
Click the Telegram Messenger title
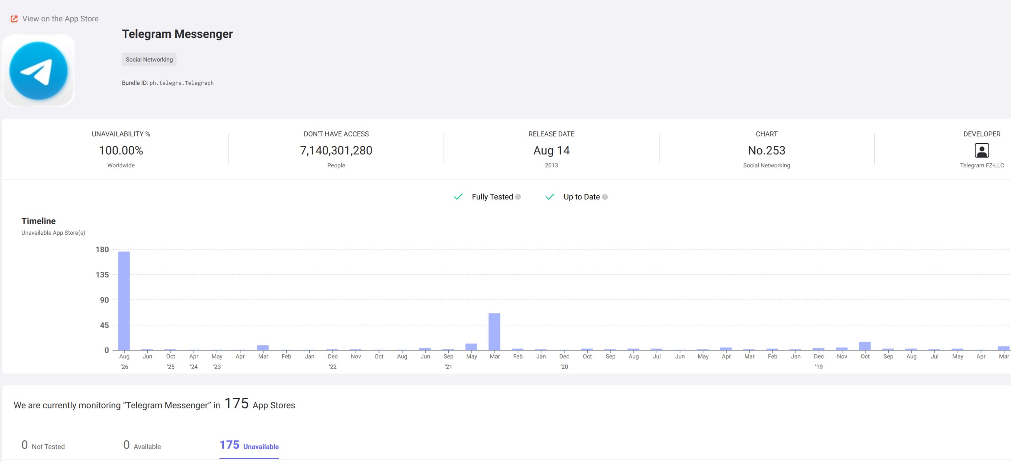(177, 34)
